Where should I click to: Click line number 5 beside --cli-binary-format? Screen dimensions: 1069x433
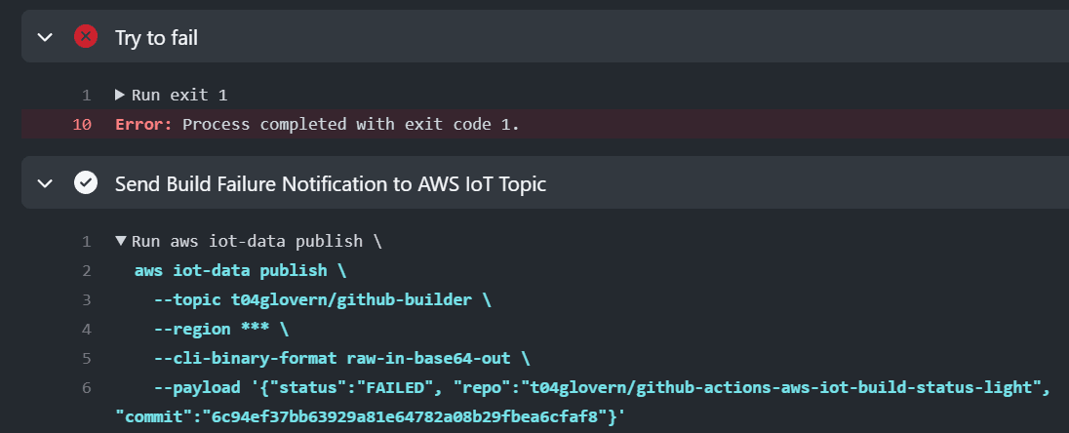pyautogui.click(x=86, y=358)
